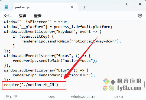Open the 查看 menu
Image resolution: width=146 pixels, height=100 pixels.
(38, 16)
